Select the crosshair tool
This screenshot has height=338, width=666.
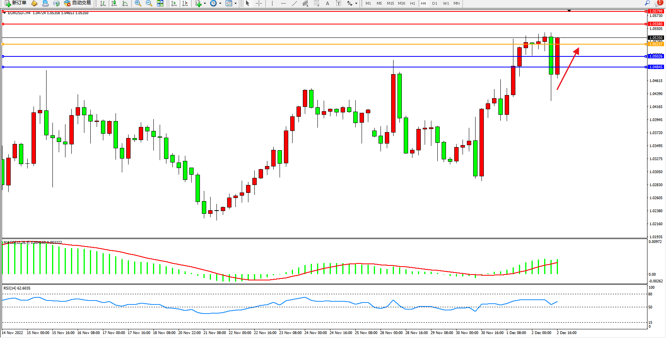[259, 4]
